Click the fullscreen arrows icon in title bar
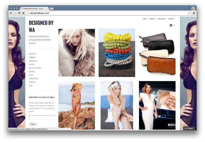The image size is (205, 142). point(189,7)
